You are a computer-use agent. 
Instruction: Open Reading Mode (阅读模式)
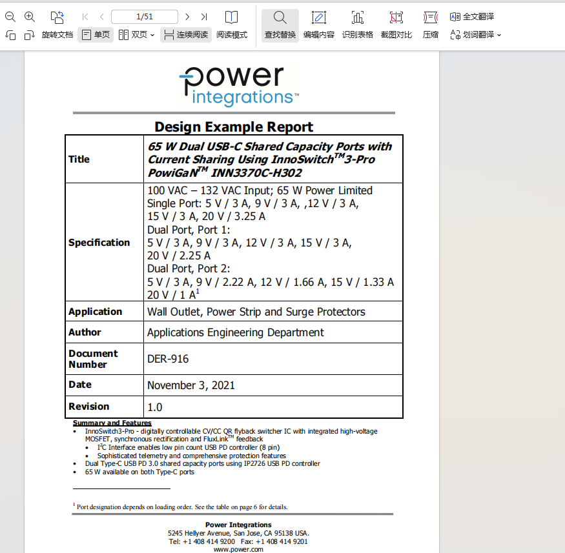[232, 25]
